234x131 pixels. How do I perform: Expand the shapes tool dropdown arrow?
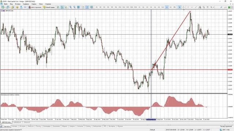(x=214, y=7)
